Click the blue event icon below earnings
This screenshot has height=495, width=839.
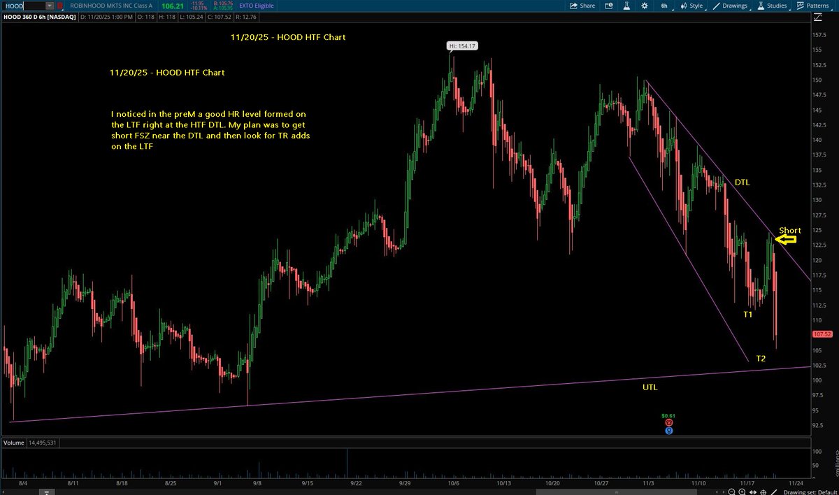(x=669, y=431)
